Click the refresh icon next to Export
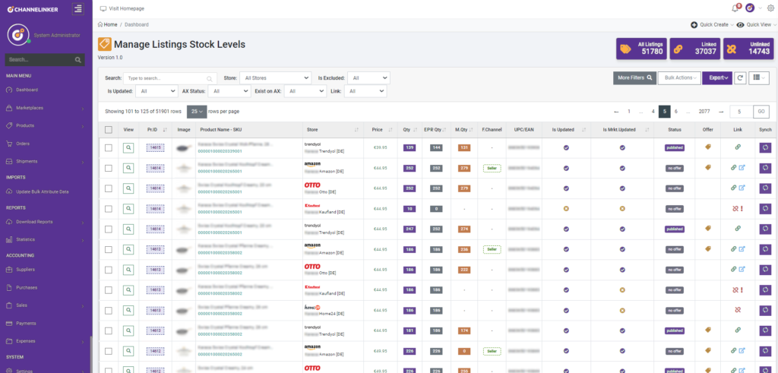The height and width of the screenshot is (373, 778). coord(740,77)
